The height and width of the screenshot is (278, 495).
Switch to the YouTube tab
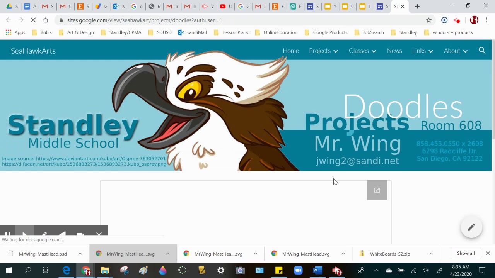pos(226,7)
